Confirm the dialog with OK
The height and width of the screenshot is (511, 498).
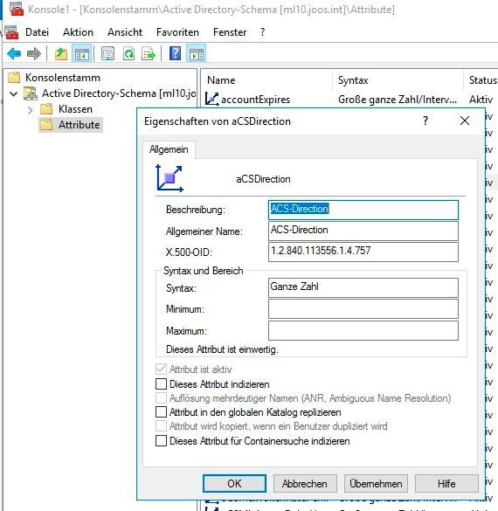coord(234,483)
